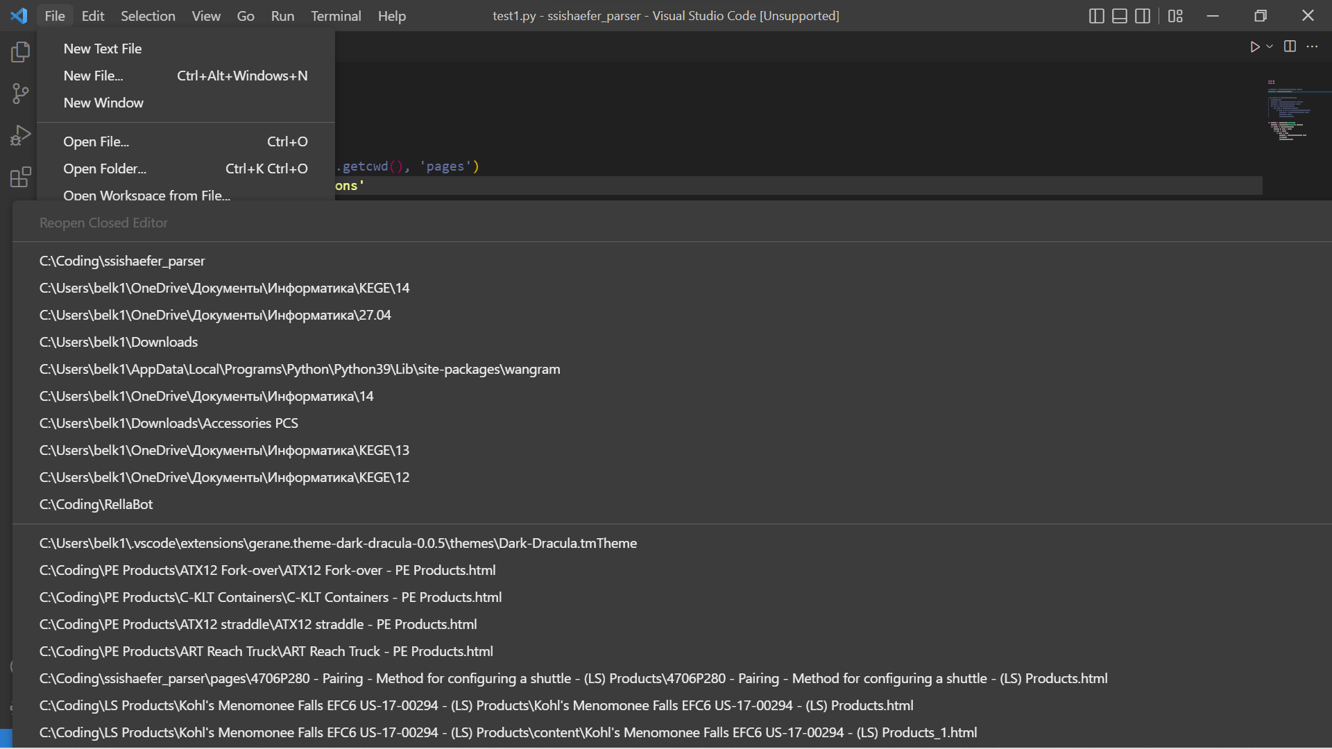Choose New File... entry
The width and height of the screenshot is (1332, 749).
click(x=186, y=76)
